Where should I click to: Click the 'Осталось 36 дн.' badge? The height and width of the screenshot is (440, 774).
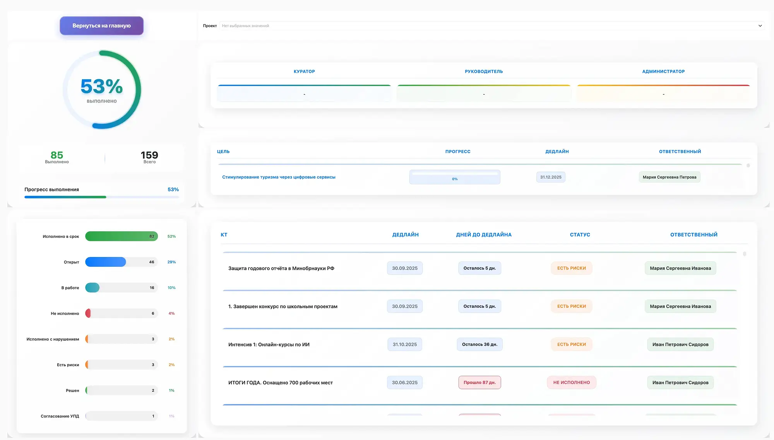(479, 344)
